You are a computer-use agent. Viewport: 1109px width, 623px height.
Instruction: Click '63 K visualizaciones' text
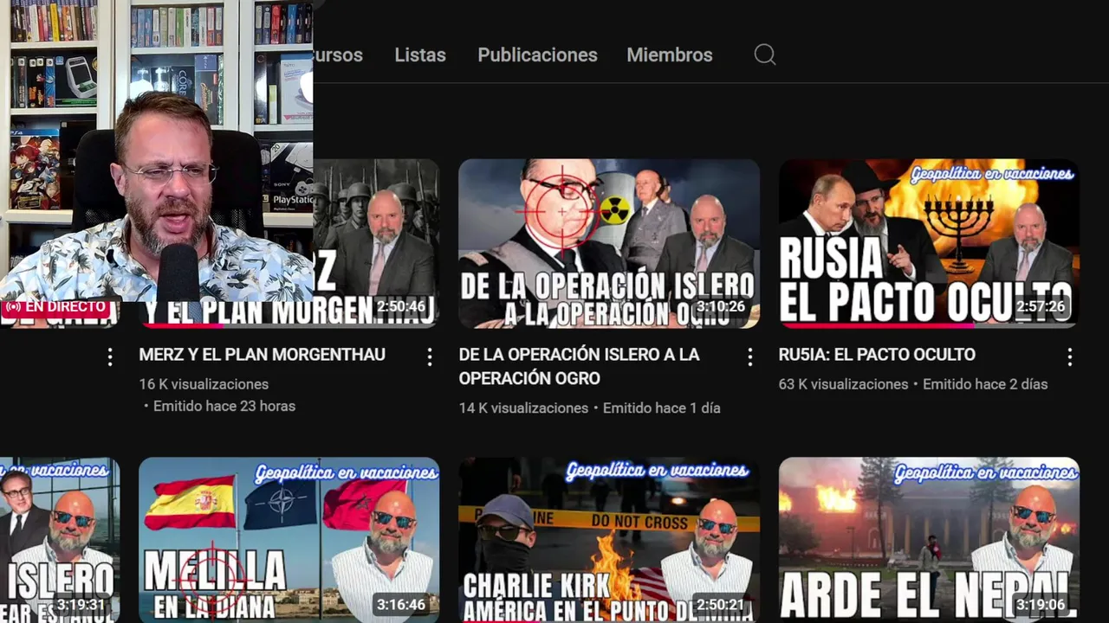(x=843, y=384)
